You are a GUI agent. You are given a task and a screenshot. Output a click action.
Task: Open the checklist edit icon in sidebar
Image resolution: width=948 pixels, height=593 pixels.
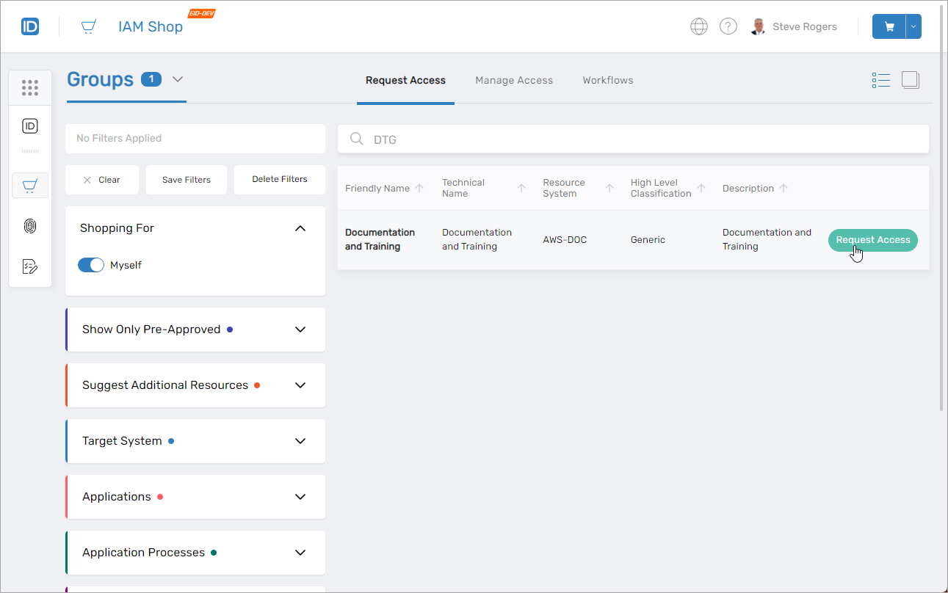click(30, 266)
